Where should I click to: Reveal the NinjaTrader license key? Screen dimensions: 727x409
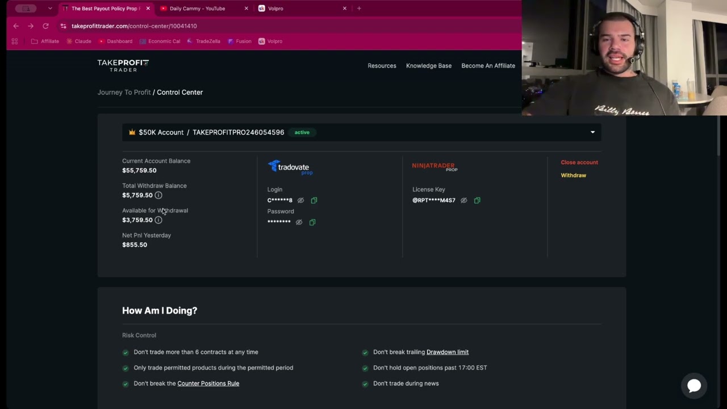click(x=463, y=201)
